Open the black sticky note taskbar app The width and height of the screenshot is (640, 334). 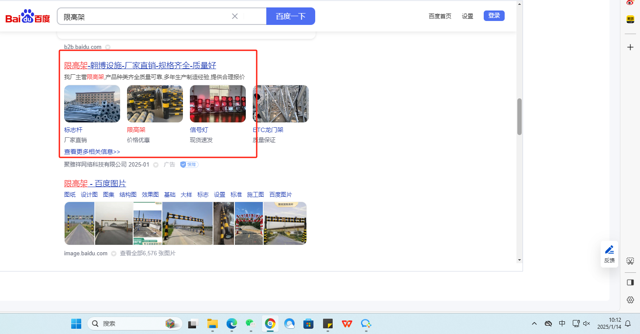[328, 324]
